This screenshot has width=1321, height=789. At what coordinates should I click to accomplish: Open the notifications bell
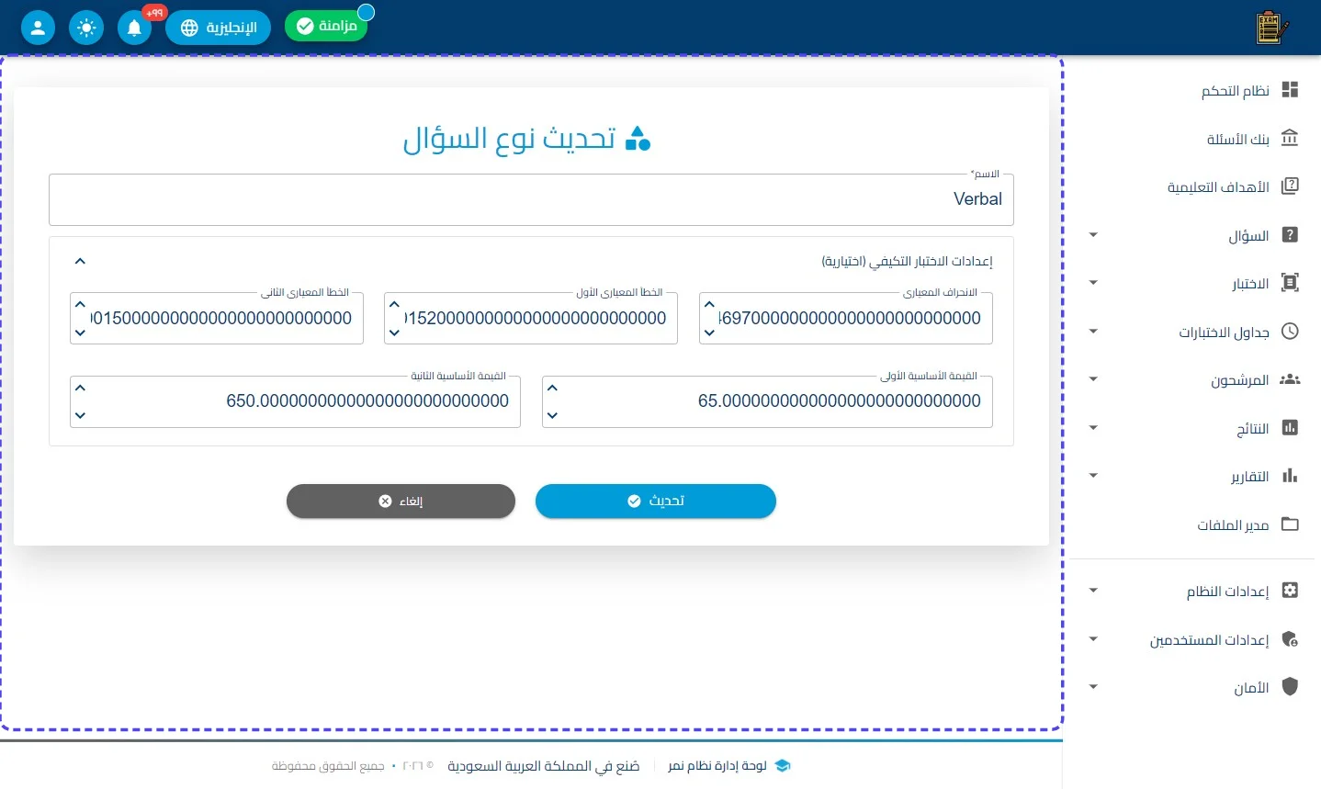[x=134, y=28]
